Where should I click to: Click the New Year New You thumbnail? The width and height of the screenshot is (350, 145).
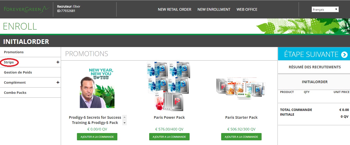97,88
